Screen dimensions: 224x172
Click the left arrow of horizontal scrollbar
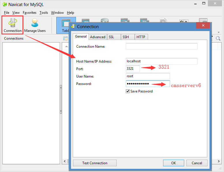point(65,161)
